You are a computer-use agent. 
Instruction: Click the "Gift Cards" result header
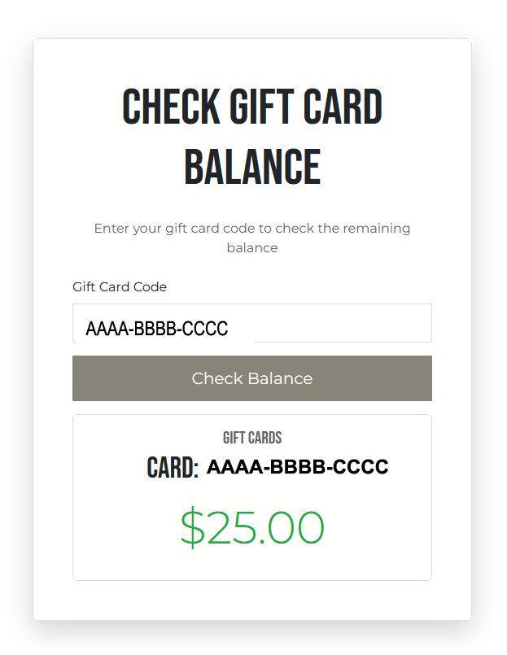(252, 438)
